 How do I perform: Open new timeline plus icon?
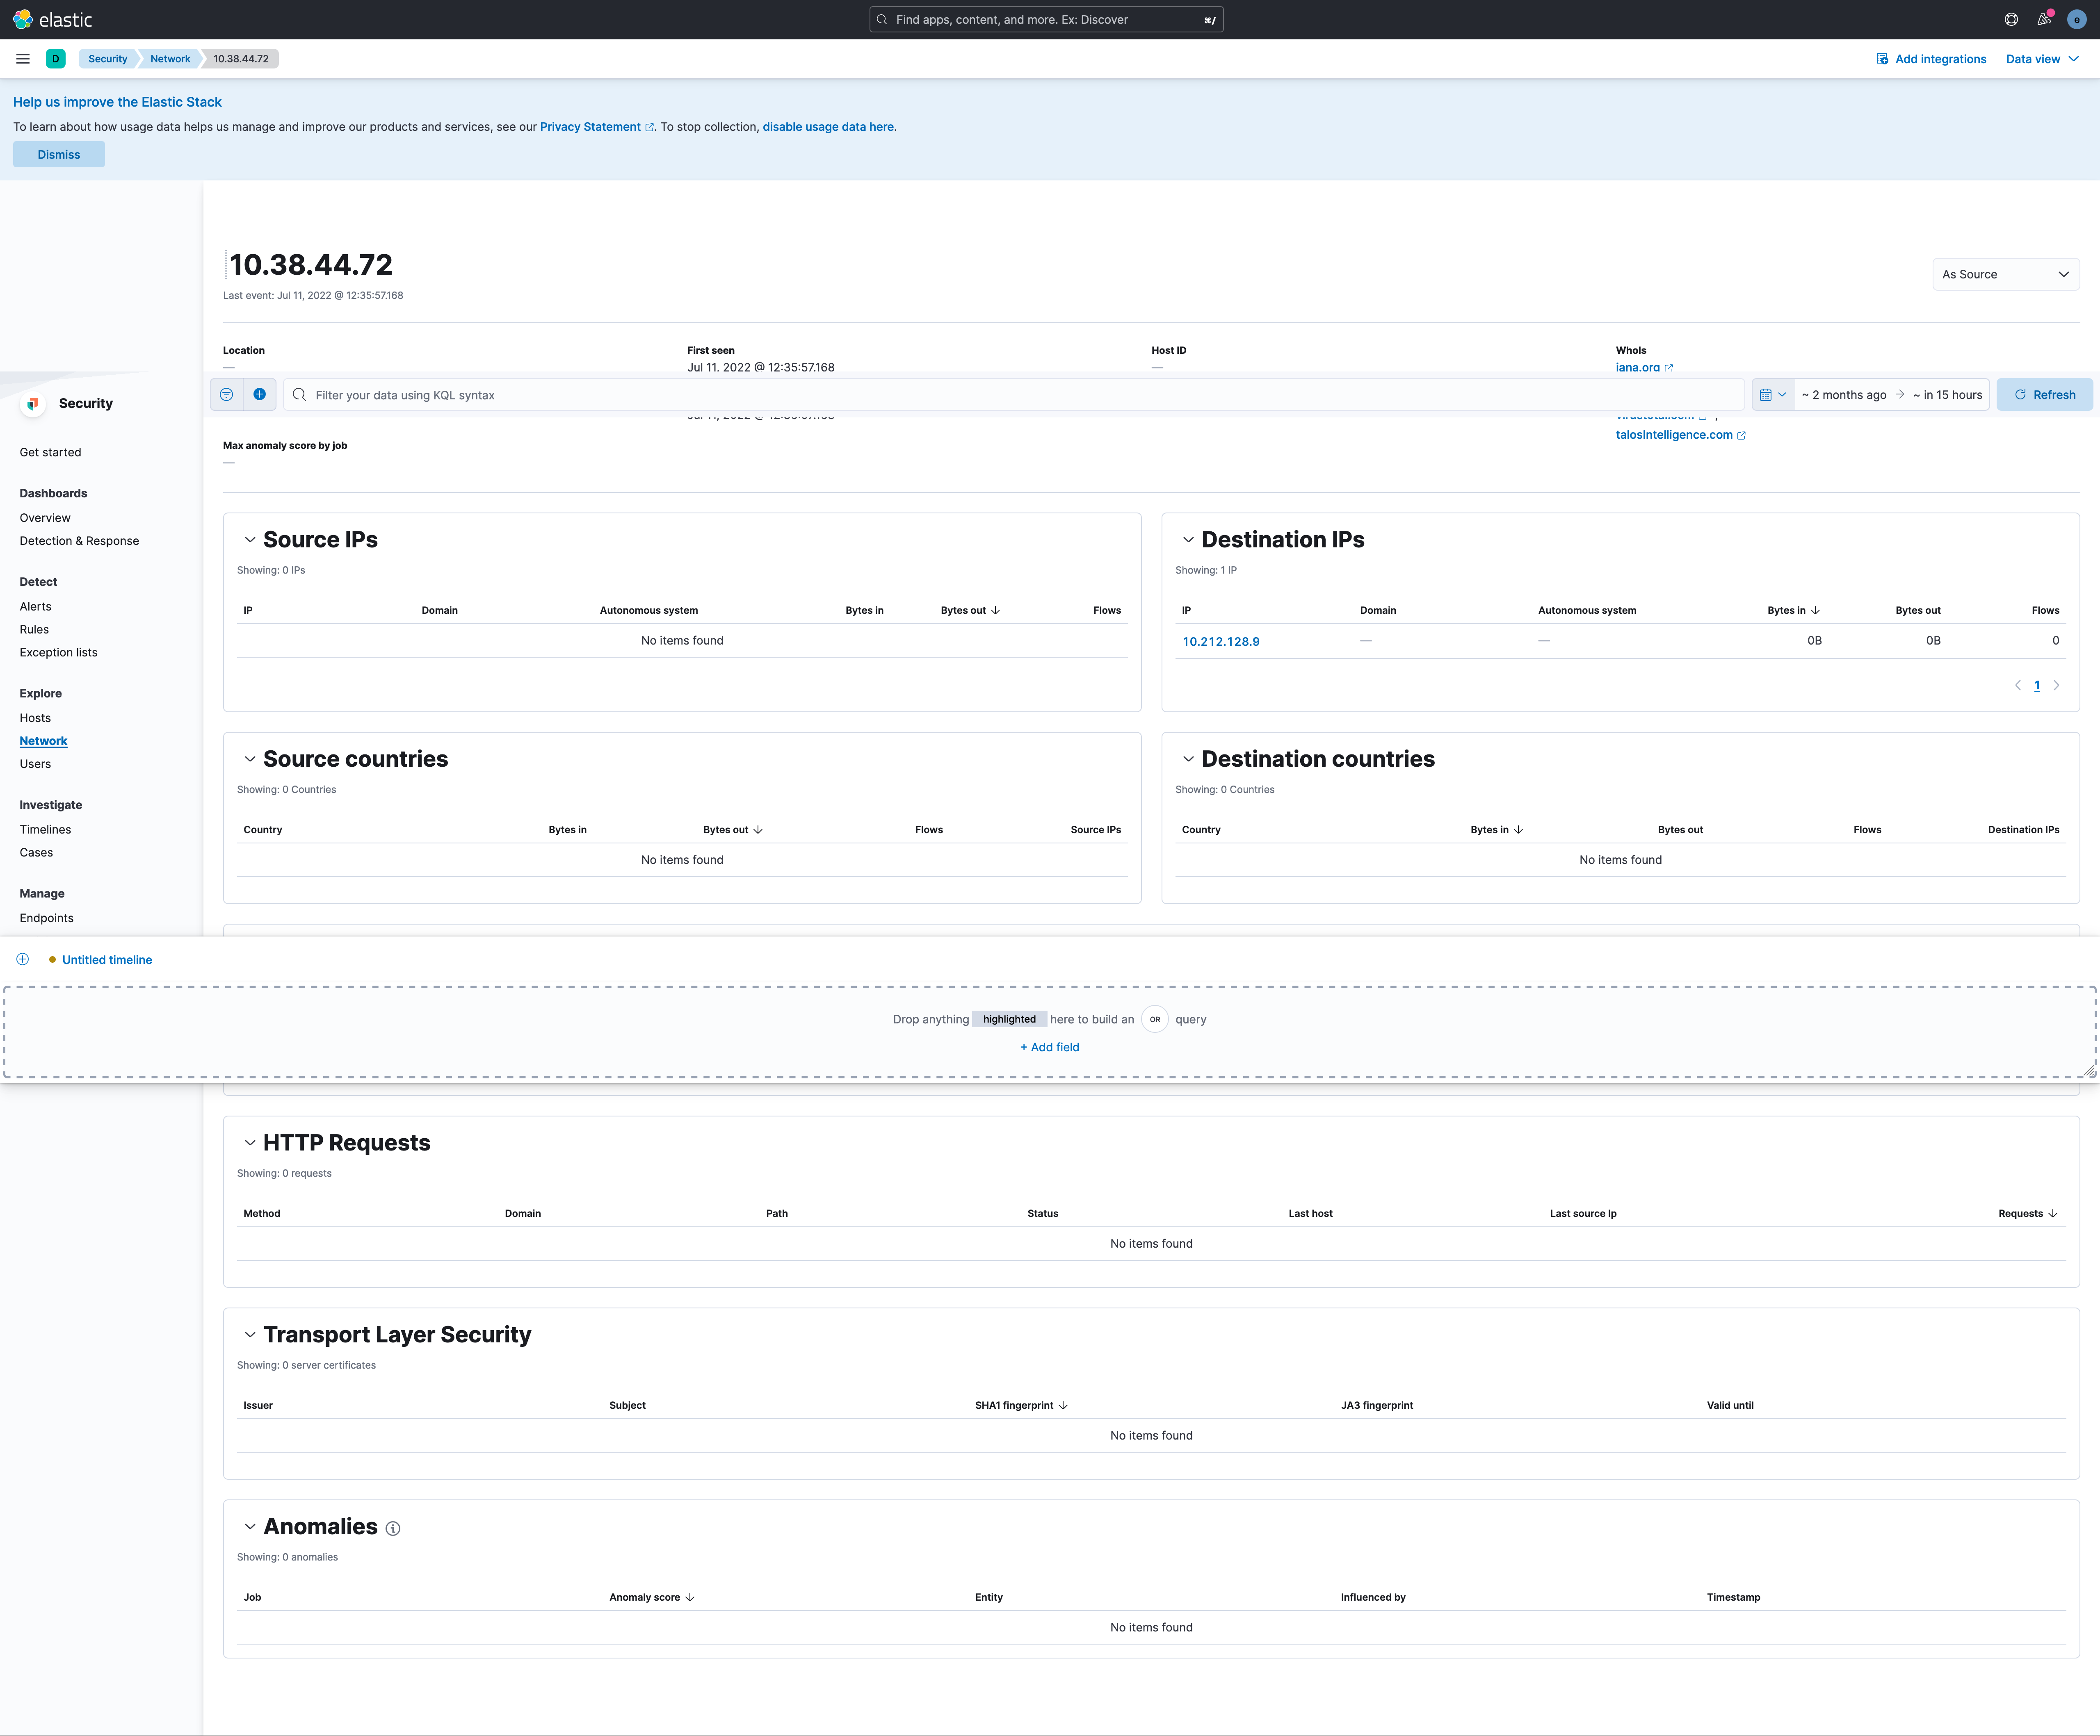click(x=23, y=959)
